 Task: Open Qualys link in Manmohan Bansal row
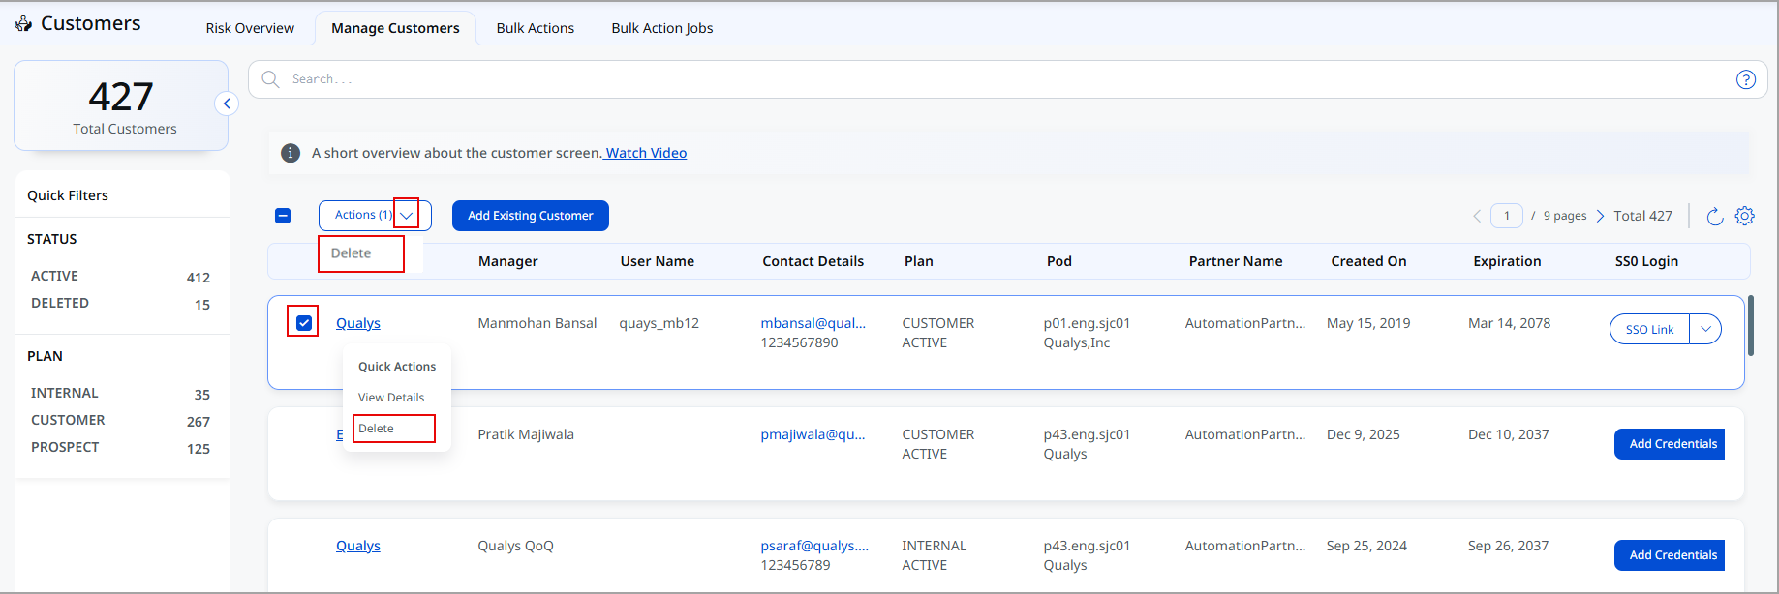coord(358,323)
